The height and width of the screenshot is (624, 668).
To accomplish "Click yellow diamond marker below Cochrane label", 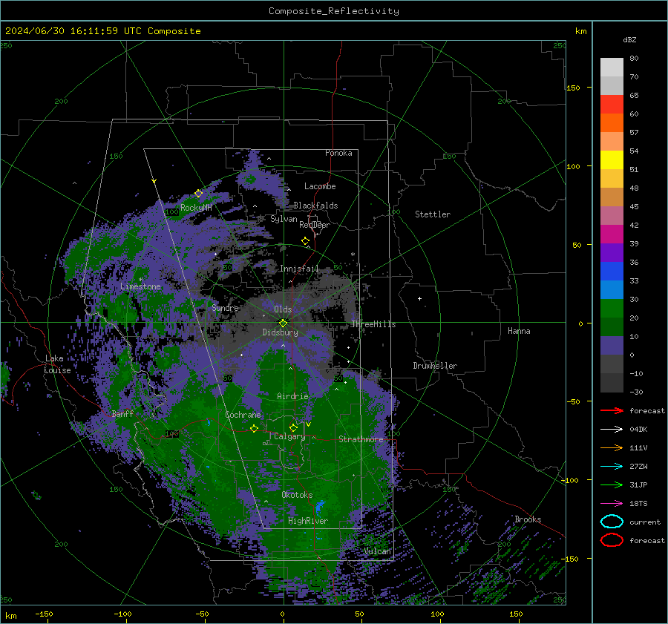I will [x=254, y=428].
